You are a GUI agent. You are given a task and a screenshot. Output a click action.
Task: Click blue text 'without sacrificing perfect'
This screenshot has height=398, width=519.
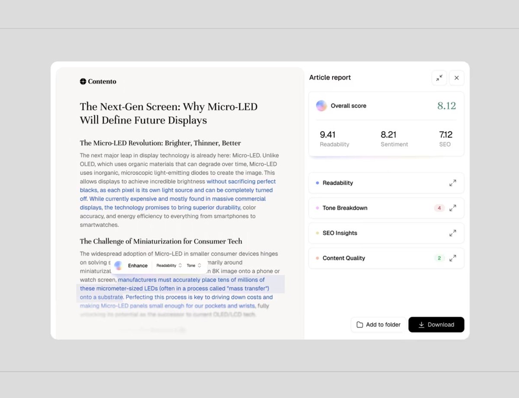241,181
